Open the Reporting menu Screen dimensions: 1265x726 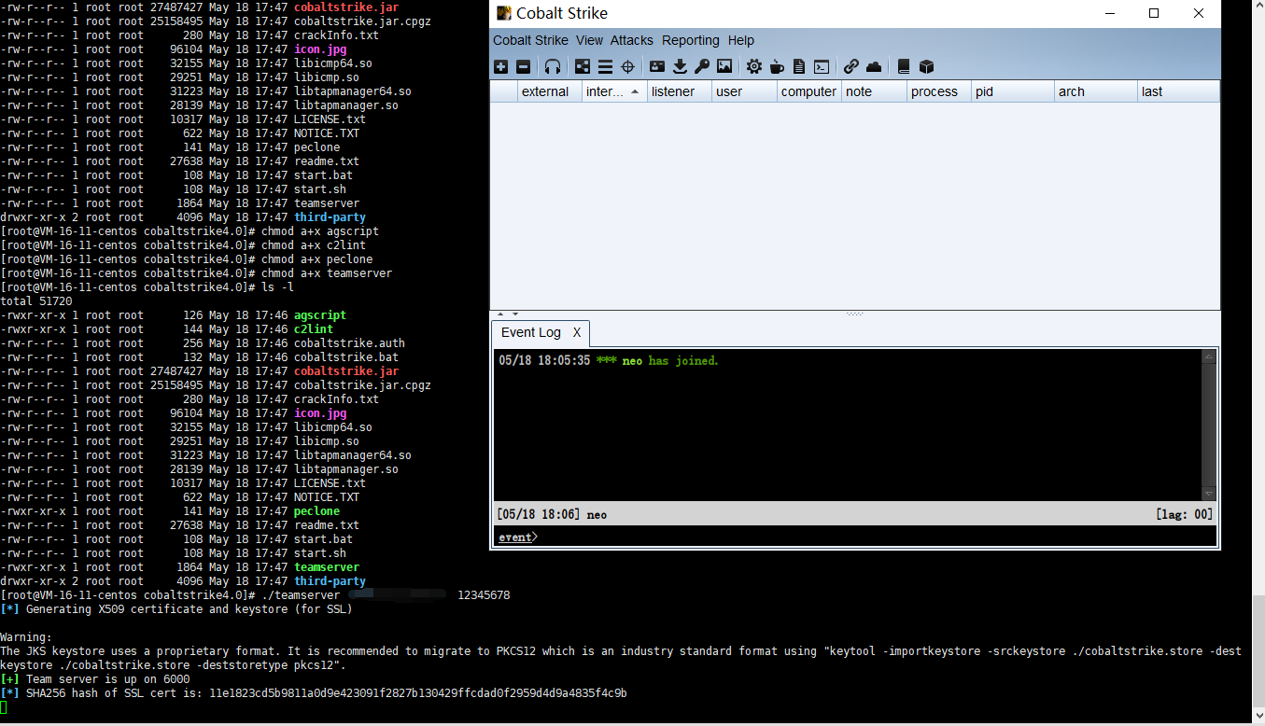click(691, 40)
